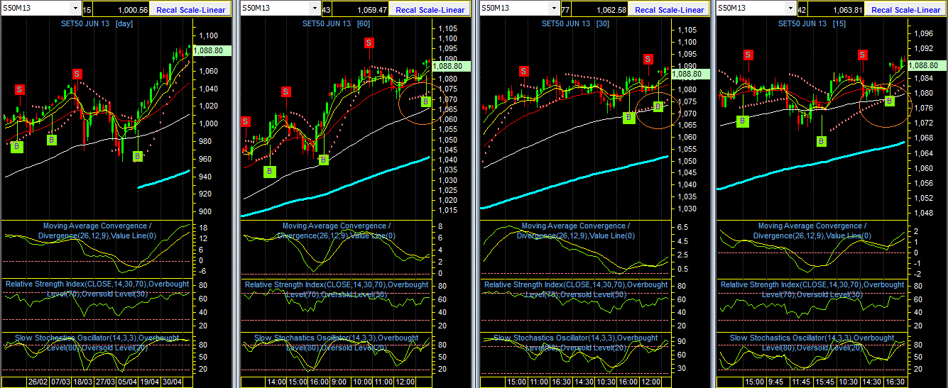Open the S50M13 symbol dropdown on 30-minute chart
The image size is (948, 388).
coord(552,8)
